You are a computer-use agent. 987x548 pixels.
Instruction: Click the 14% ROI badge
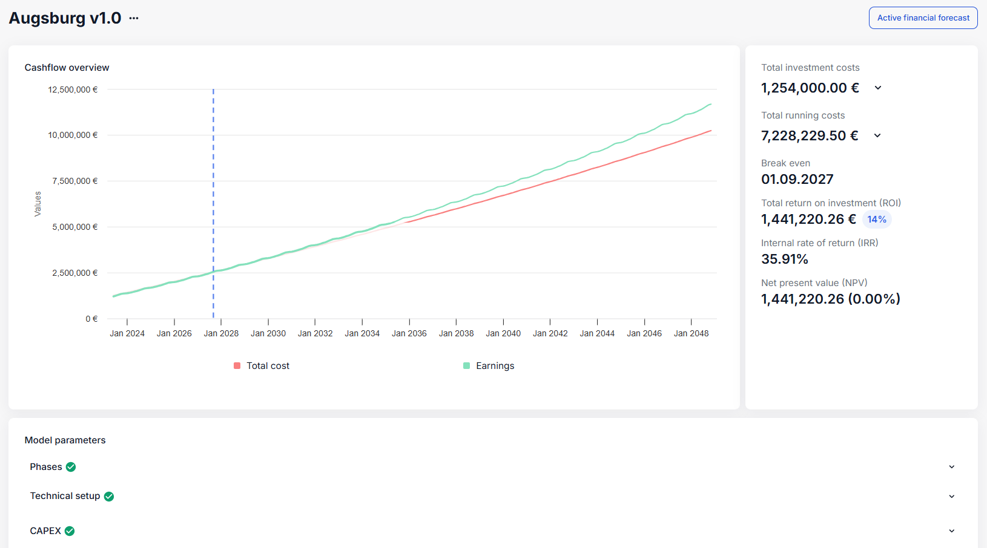876,220
